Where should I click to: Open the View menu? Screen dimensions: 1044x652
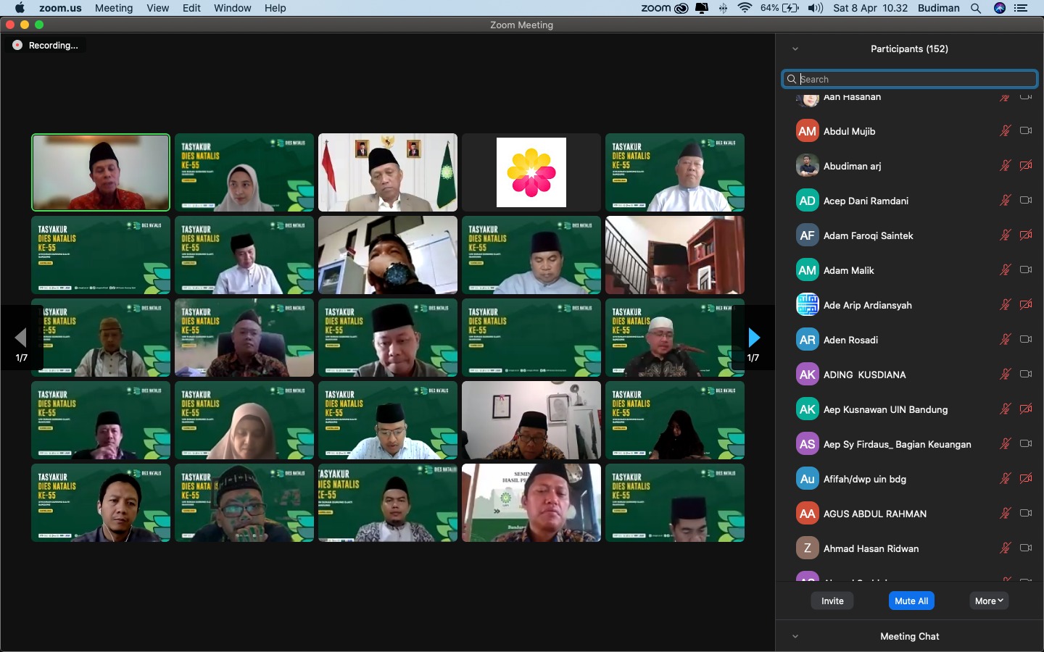tap(157, 8)
